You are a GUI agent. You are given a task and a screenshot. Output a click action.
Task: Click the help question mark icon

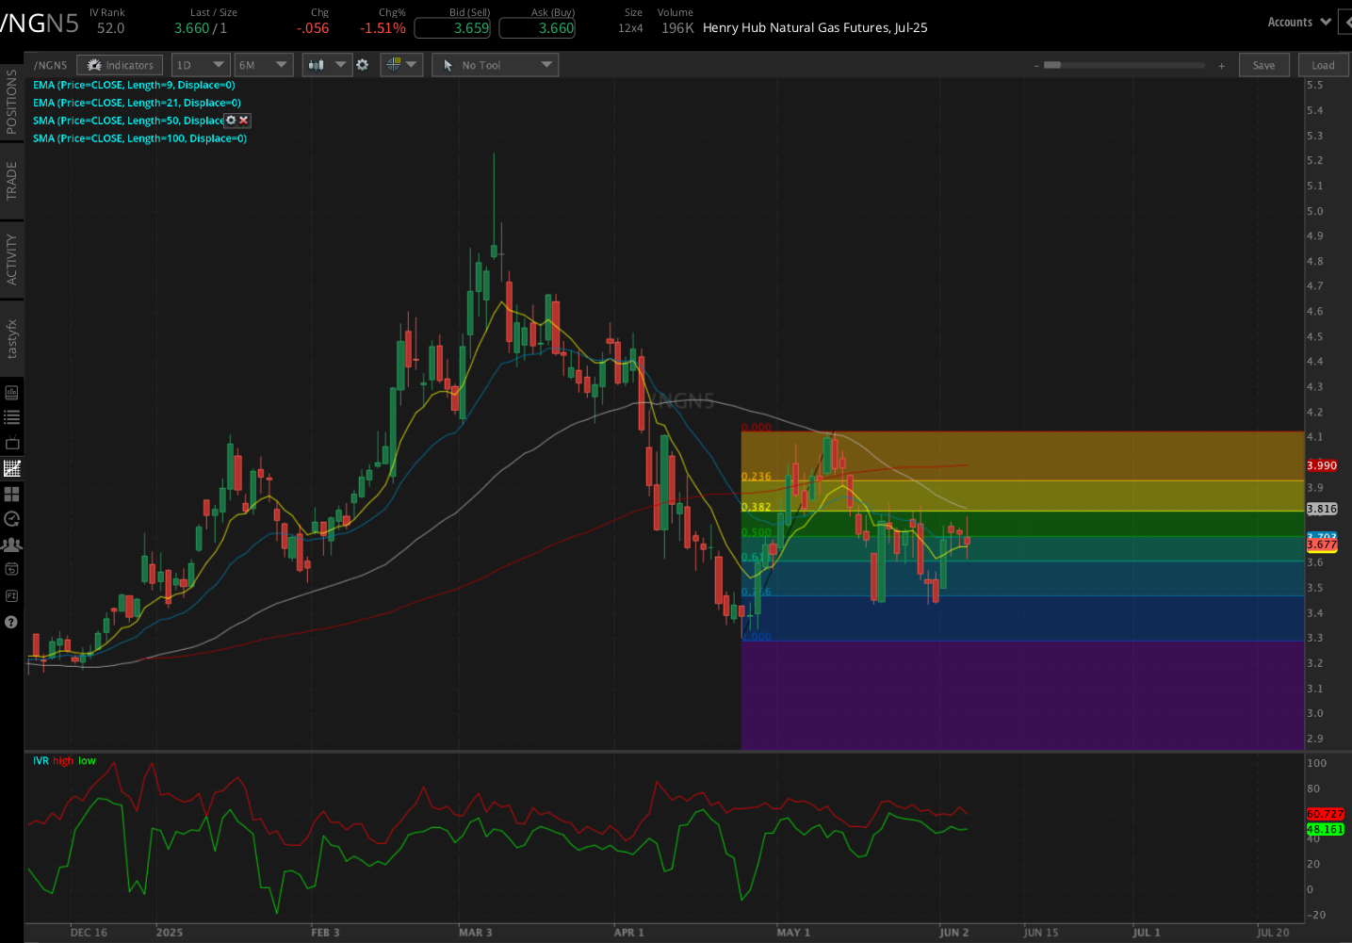[12, 622]
